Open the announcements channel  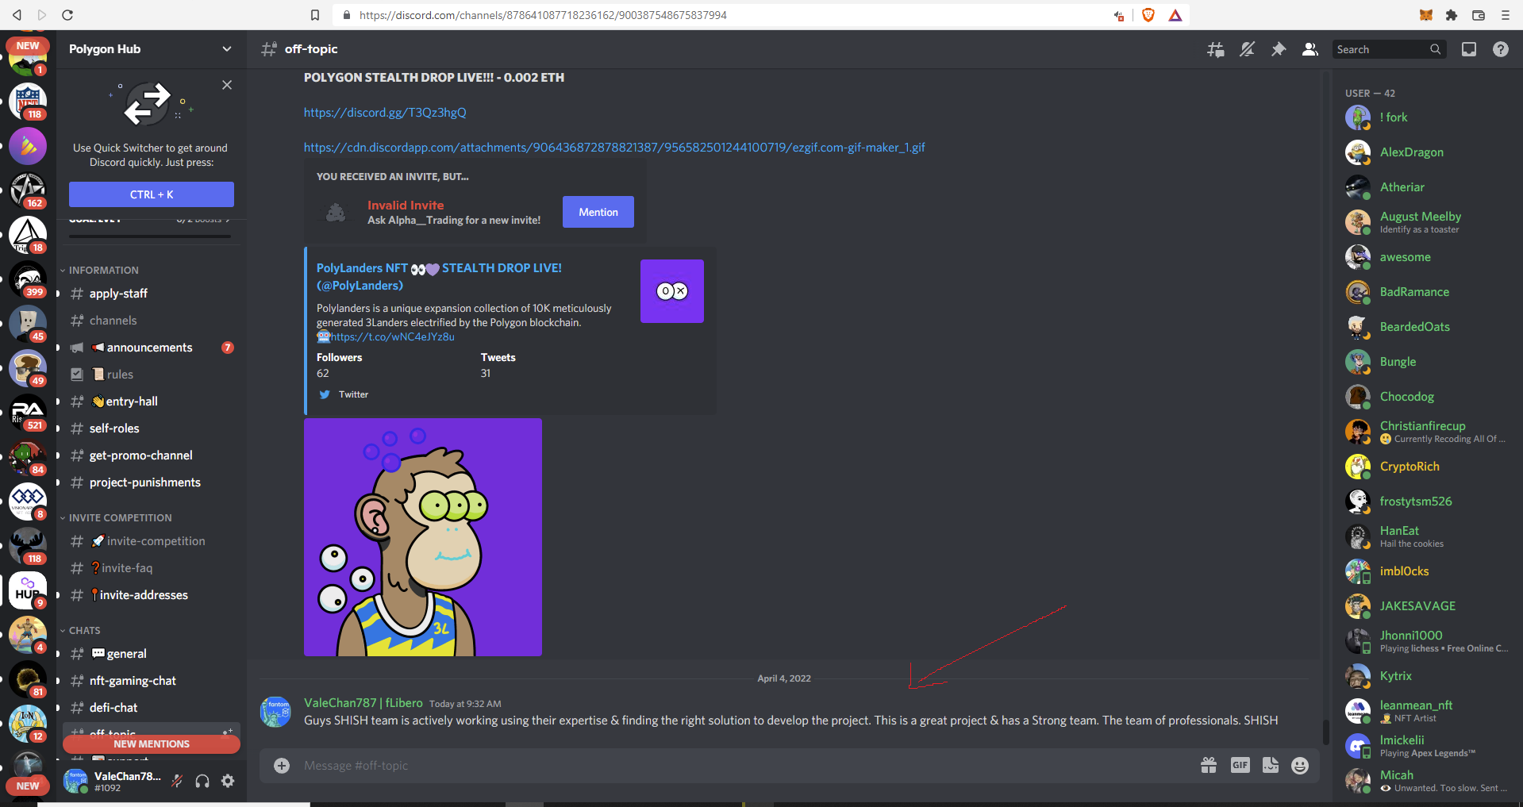pos(150,348)
